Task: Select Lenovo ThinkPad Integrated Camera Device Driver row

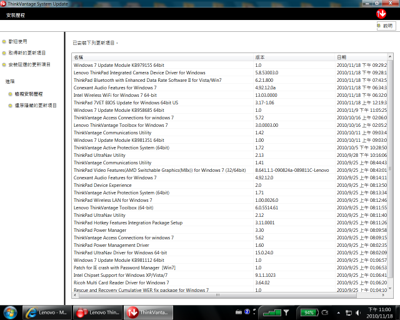Action: (x=229, y=72)
